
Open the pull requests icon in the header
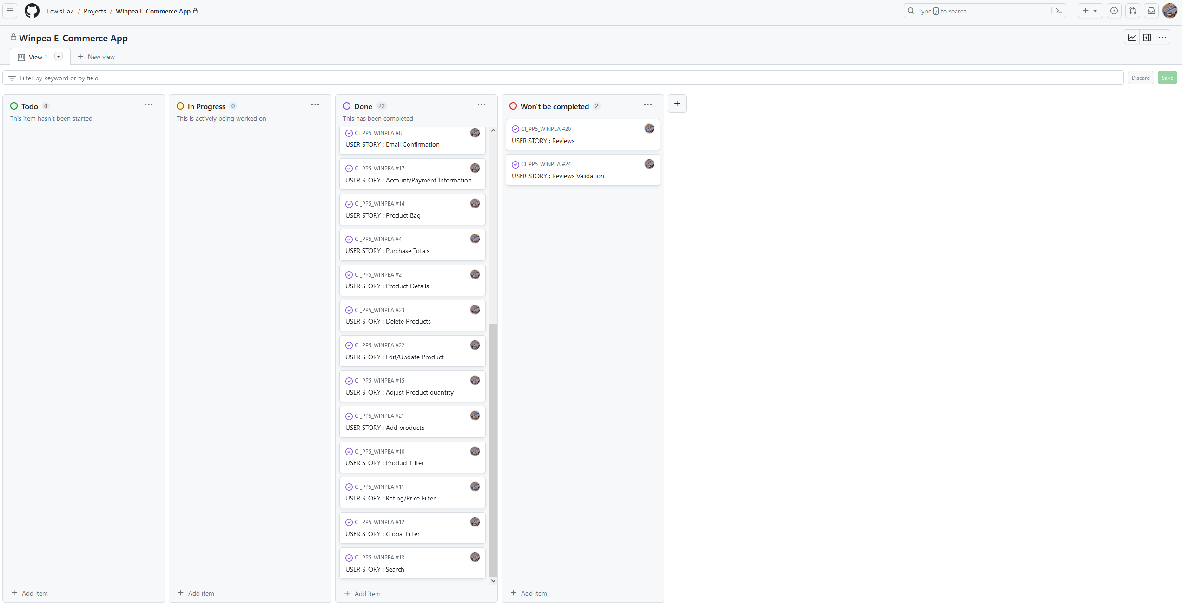(1133, 11)
